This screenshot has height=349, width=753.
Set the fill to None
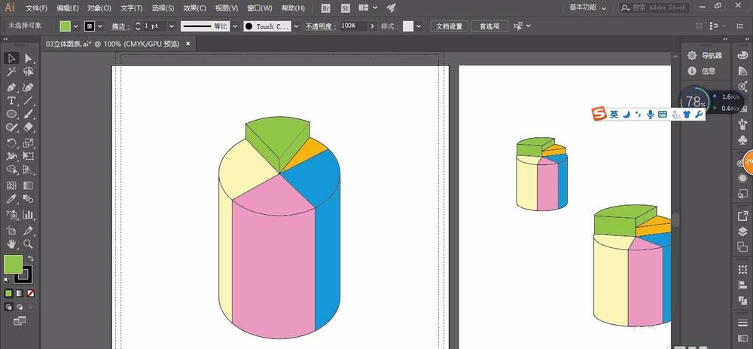click(30, 293)
